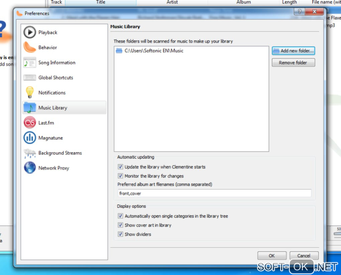
Task: Toggle Update the library when Clementine starts
Action: (x=120, y=167)
